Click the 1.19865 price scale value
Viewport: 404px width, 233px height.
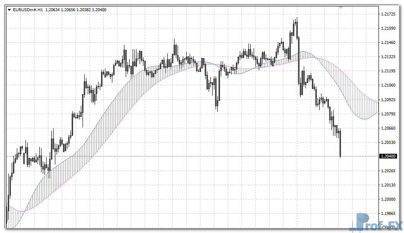point(390,213)
